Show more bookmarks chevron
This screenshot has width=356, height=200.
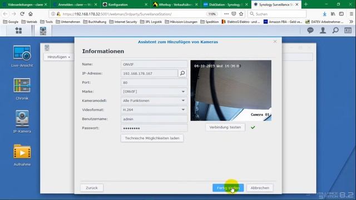coord(351,22)
